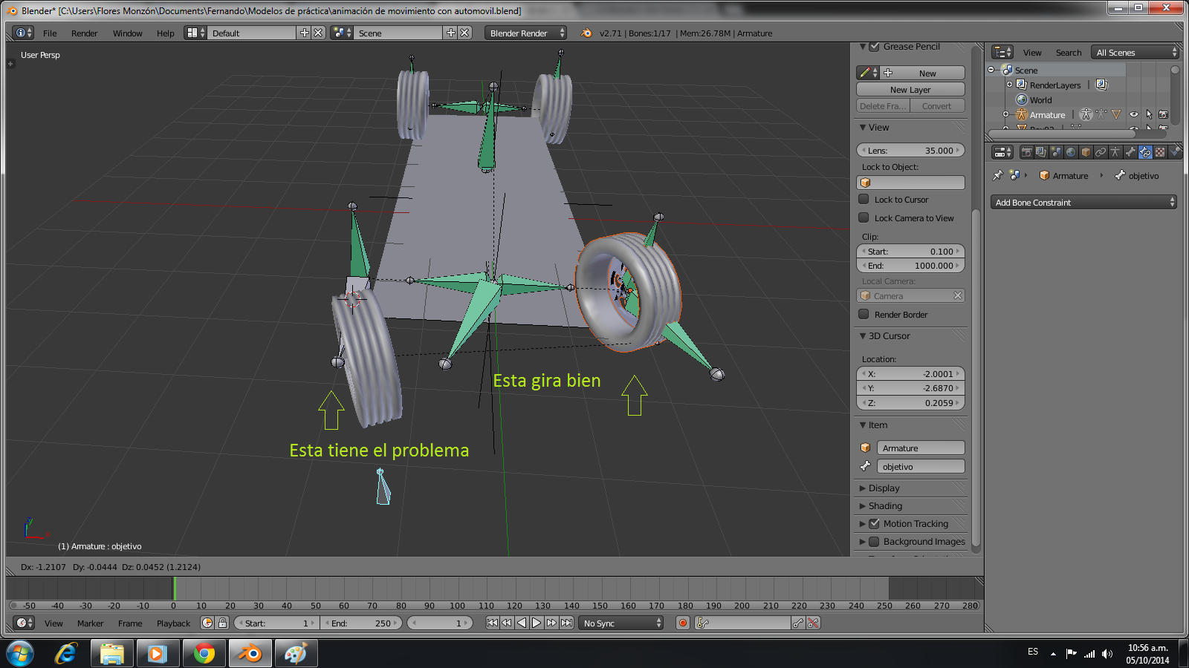Open the Blender Render engine dropdown
This screenshot has width=1189, height=668.
526,33
